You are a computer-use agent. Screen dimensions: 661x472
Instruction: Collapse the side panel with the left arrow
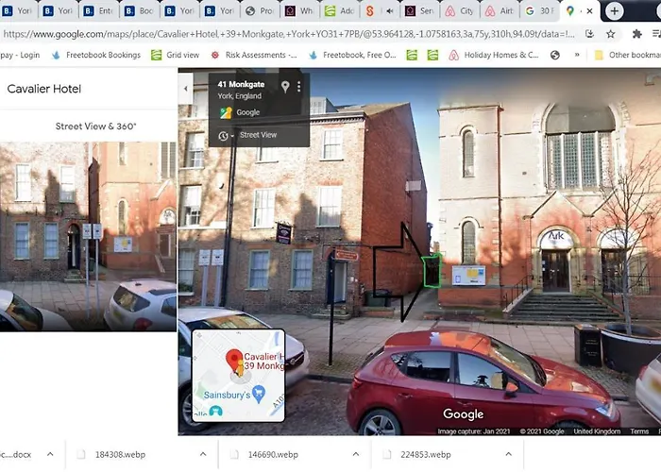(185, 88)
